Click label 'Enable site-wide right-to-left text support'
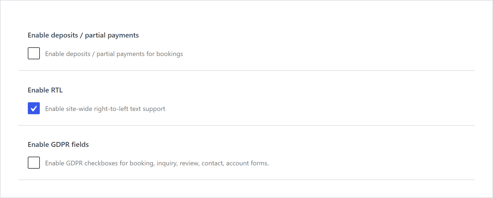Viewport: 493px width, 198px height. click(x=105, y=109)
